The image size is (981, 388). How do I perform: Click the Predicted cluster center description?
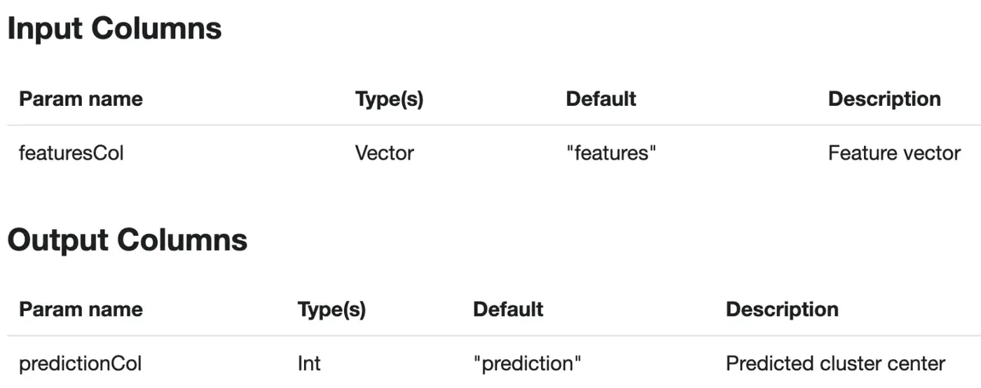pyautogui.click(x=835, y=363)
